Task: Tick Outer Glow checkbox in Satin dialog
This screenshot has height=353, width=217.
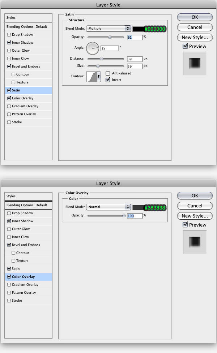Action: pos(9,51)
